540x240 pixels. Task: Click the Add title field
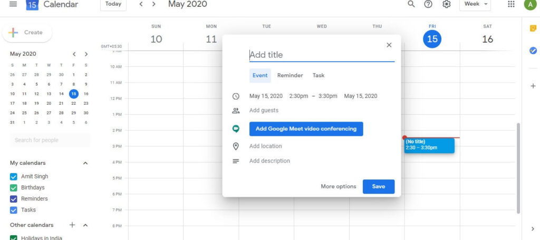pos(322,55)
